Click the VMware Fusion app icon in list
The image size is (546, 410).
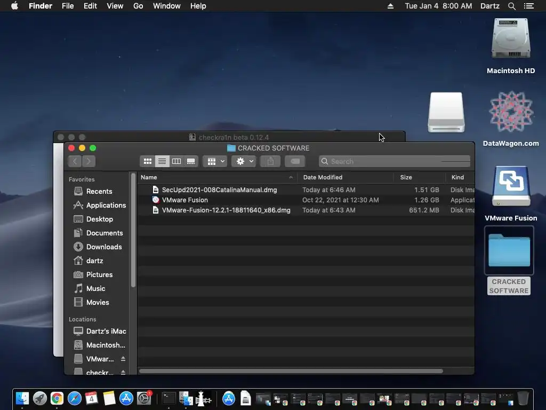[x=156, y=200]
